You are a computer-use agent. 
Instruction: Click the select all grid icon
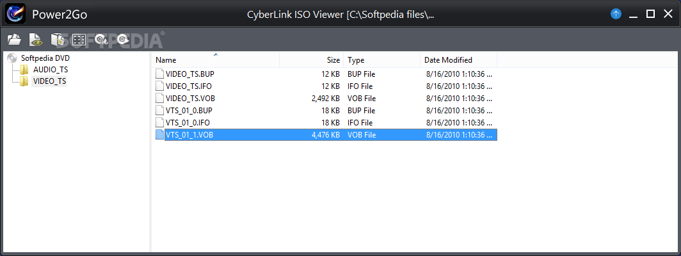[79, 40]
